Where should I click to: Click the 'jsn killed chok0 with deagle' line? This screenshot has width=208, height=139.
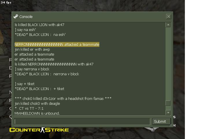(x=37, y=103)
